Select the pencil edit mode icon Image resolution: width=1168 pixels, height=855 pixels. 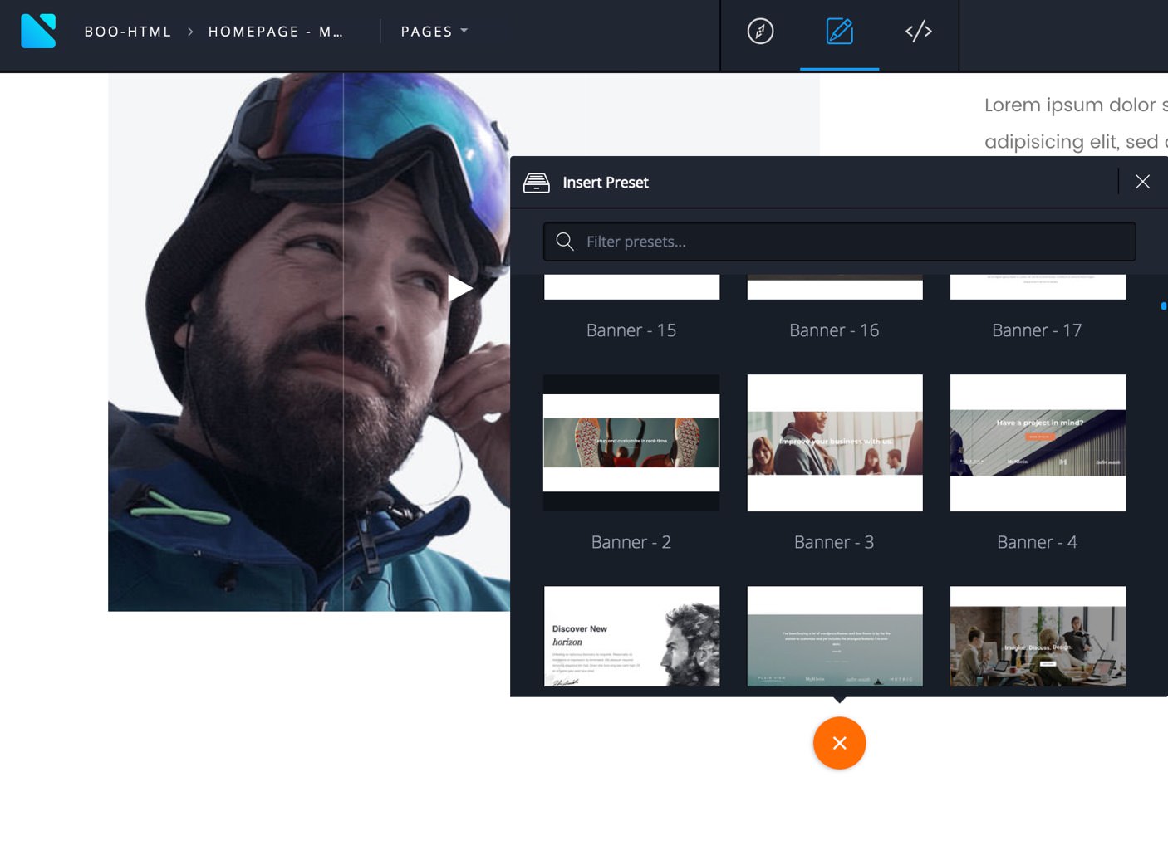pos(839,32)
